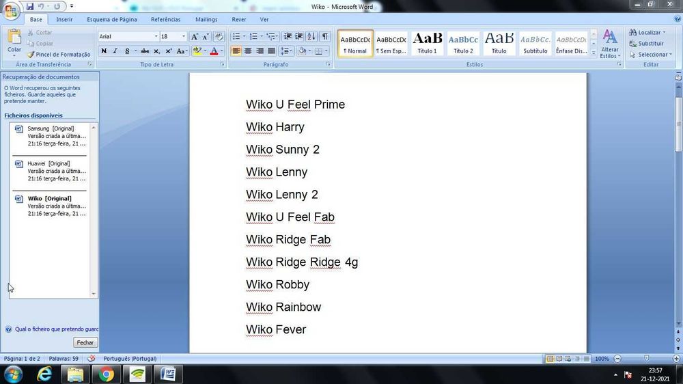683x384 pixels.
Task: Switch to print layout view in status bar
Action: [x=550, y=359]
